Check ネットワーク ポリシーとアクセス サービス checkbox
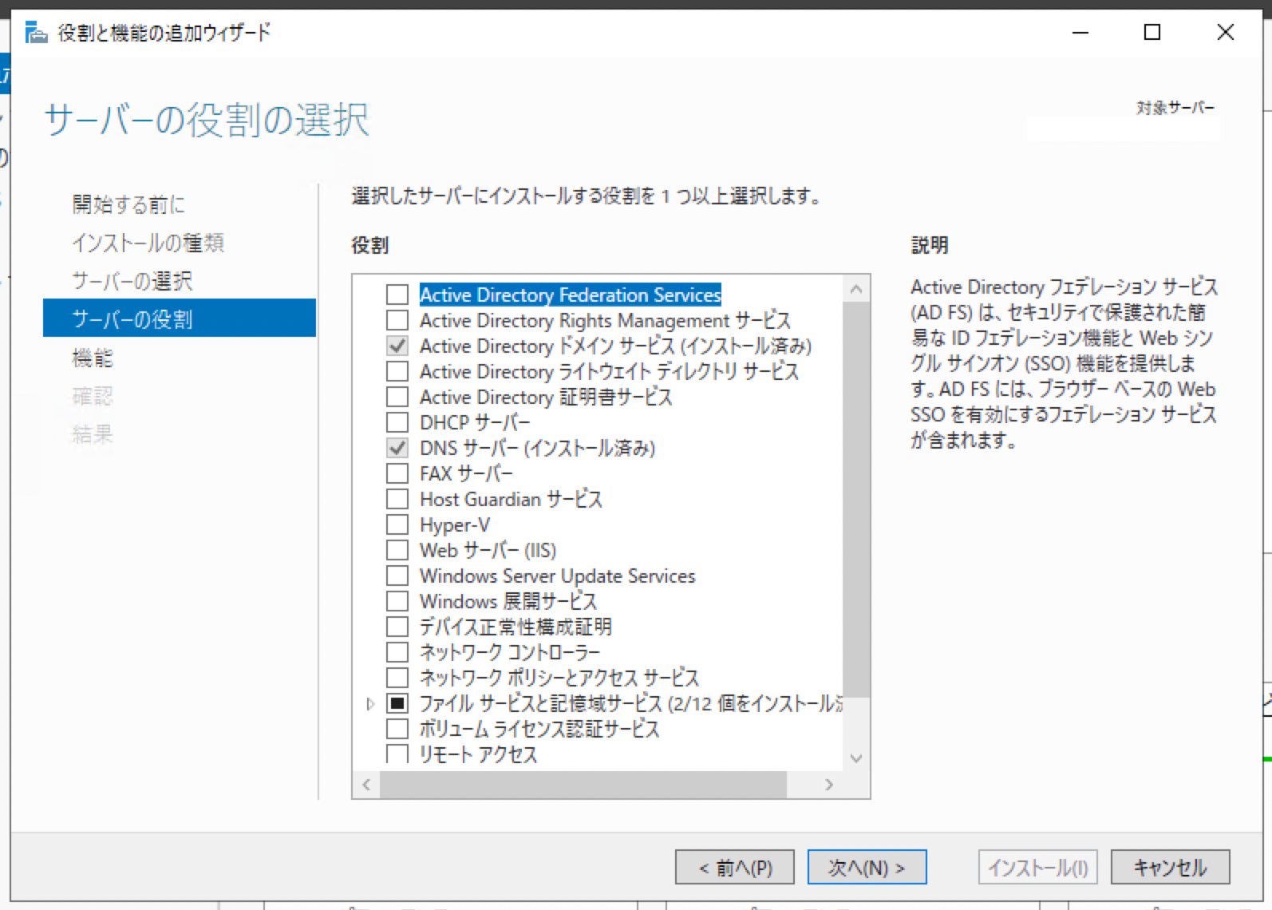This screenshot has width=1272, height=910. [x=397, y=678]
